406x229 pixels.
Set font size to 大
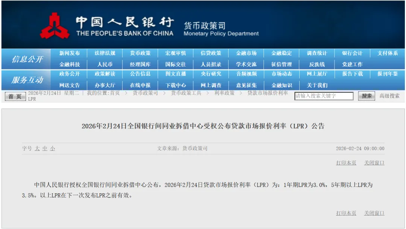(37, 148)
